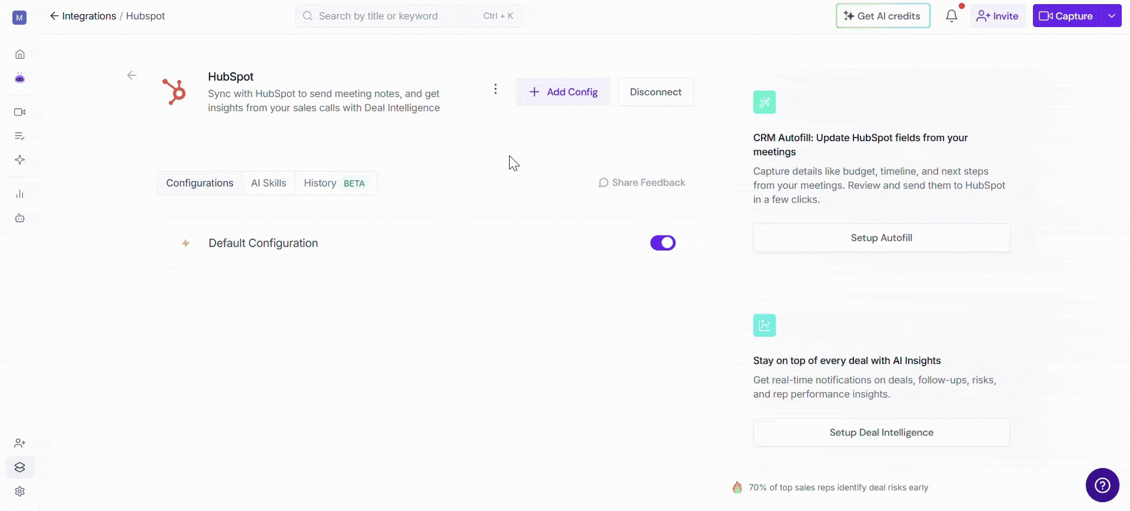The height and width of the screenshot is (511, 1130).
Task: Click the workspace avatar M icon
Action: click(19, 18)
